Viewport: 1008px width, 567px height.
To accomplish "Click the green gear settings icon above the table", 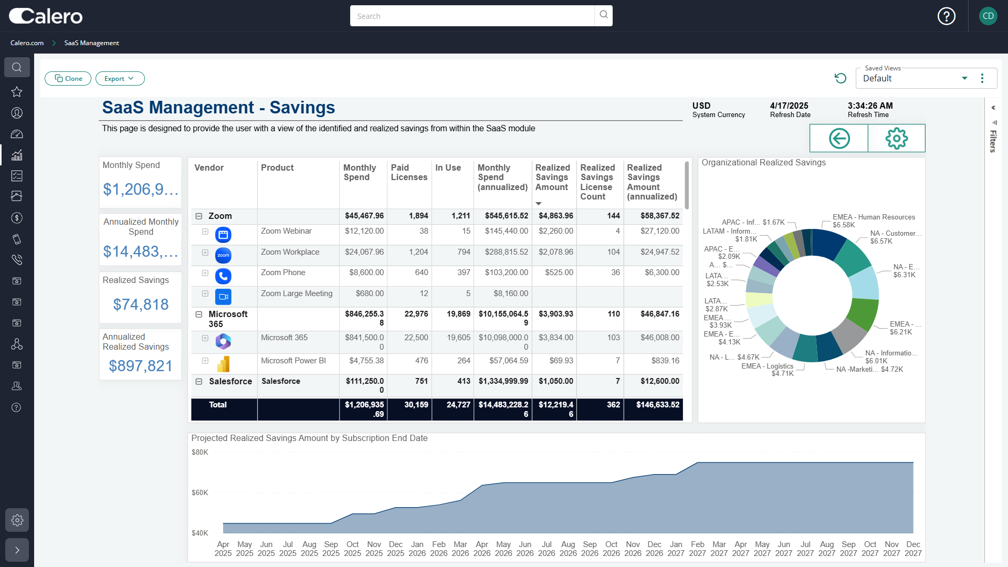I will [896, 138].
